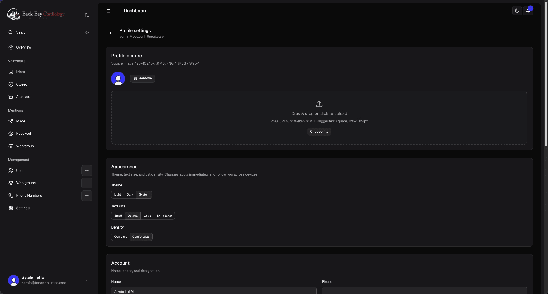Set text size to Large

tap(147, 216)
